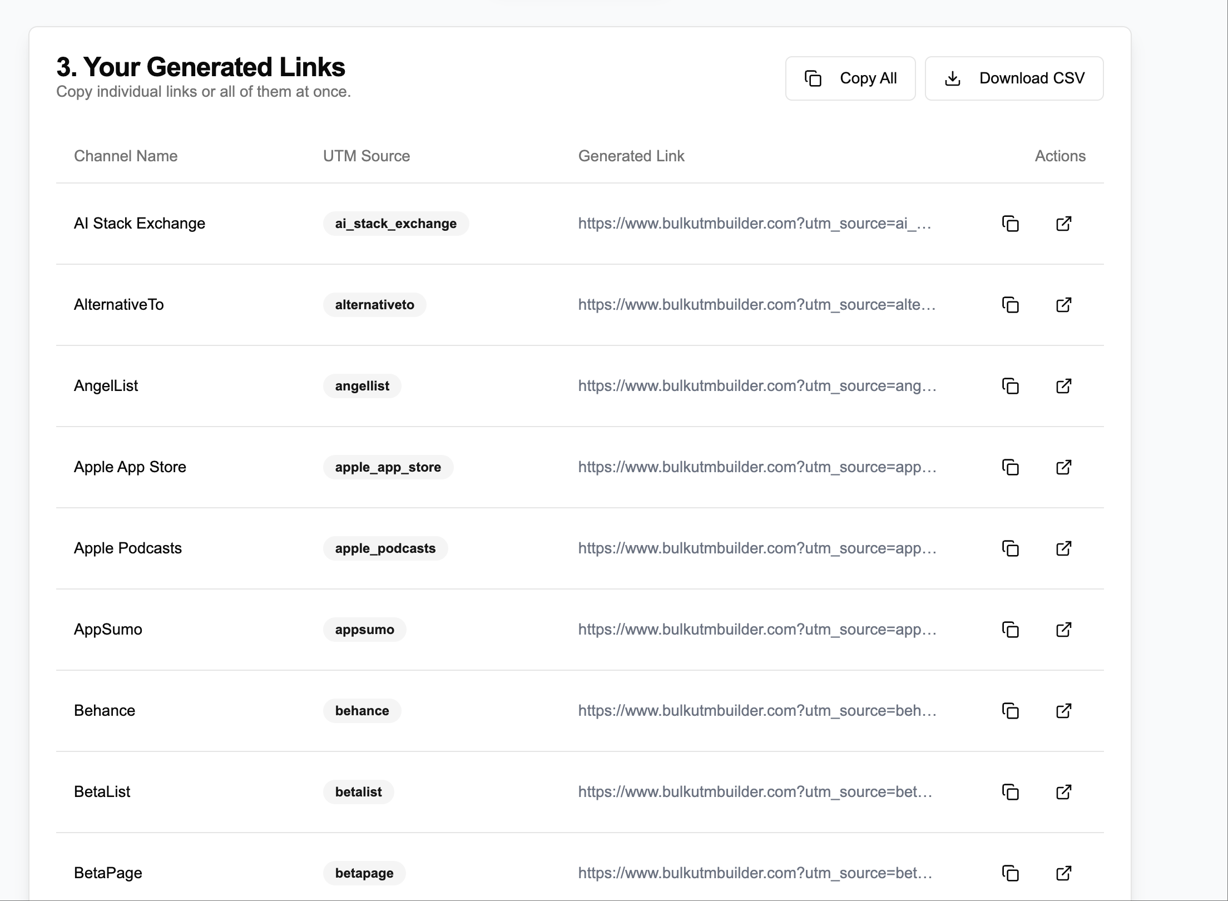Select the betapage source tag
The height and width of the screenshot is (901, 1228).
click(x=364, y=873)
